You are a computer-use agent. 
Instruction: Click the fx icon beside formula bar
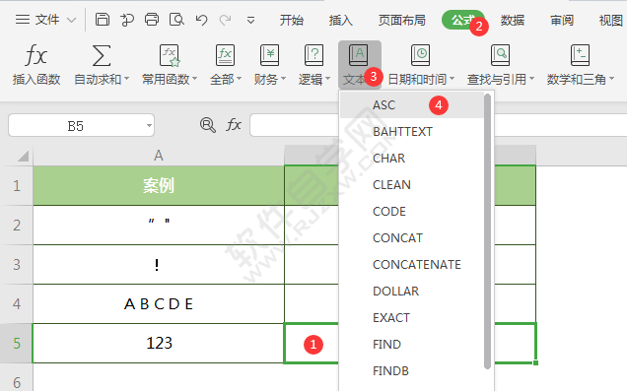(x=234, y=125)
